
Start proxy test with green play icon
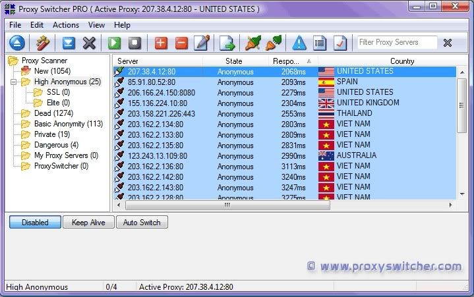point(114,43)
